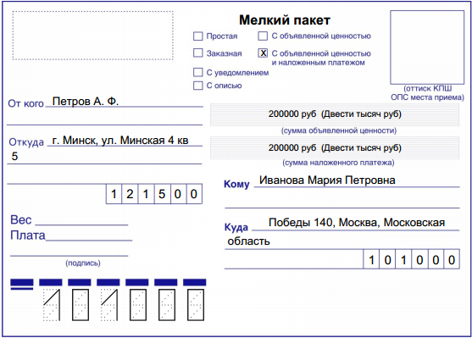Click the dotted stamp area at top left
472x338 pixels.
click(93, 36)
